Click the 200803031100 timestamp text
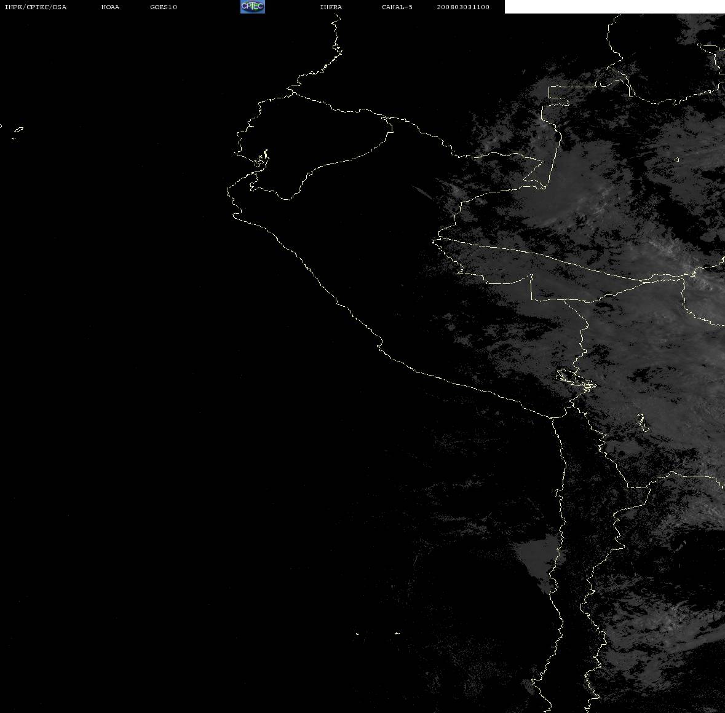 point(463,7)
